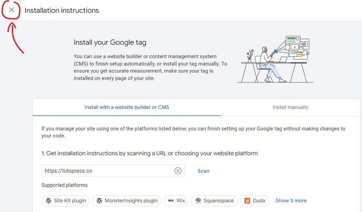Clear the URL field with the X icon
362x212 pixels.
pos(178,171)
